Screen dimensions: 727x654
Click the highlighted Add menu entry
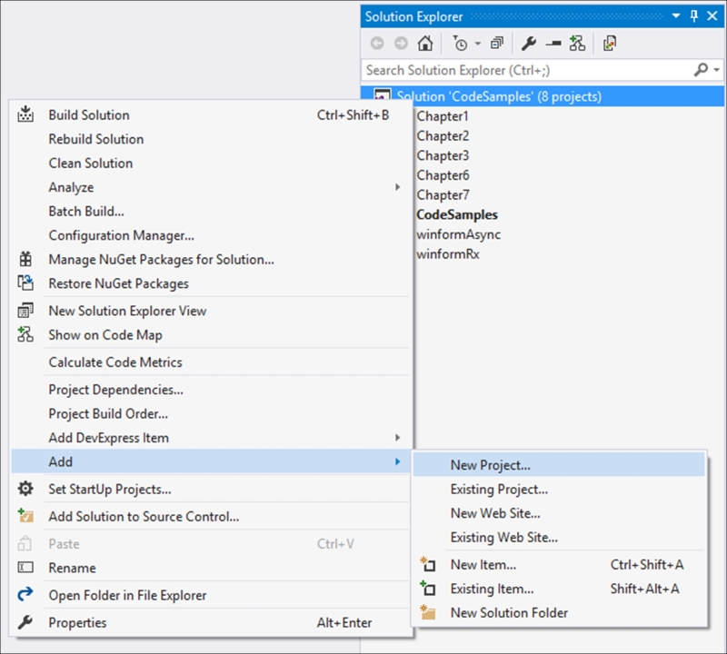tap(211, 461)
